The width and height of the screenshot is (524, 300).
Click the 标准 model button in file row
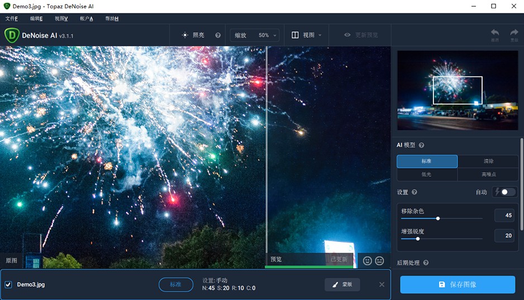[x=176, y=284]
